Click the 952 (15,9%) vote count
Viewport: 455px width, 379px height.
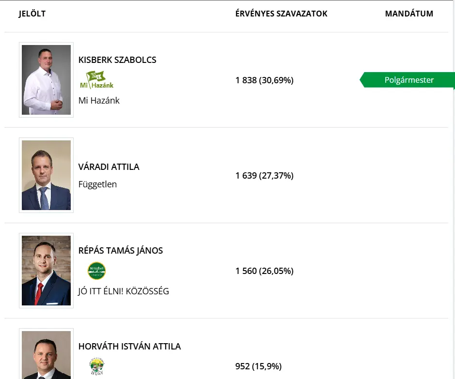(259, 366)
